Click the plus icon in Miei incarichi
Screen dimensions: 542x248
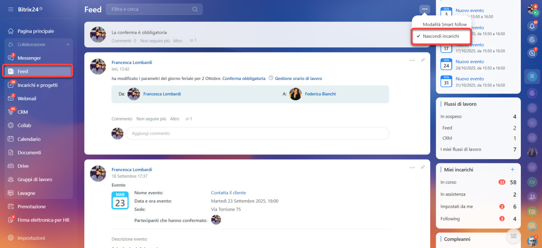512,169
